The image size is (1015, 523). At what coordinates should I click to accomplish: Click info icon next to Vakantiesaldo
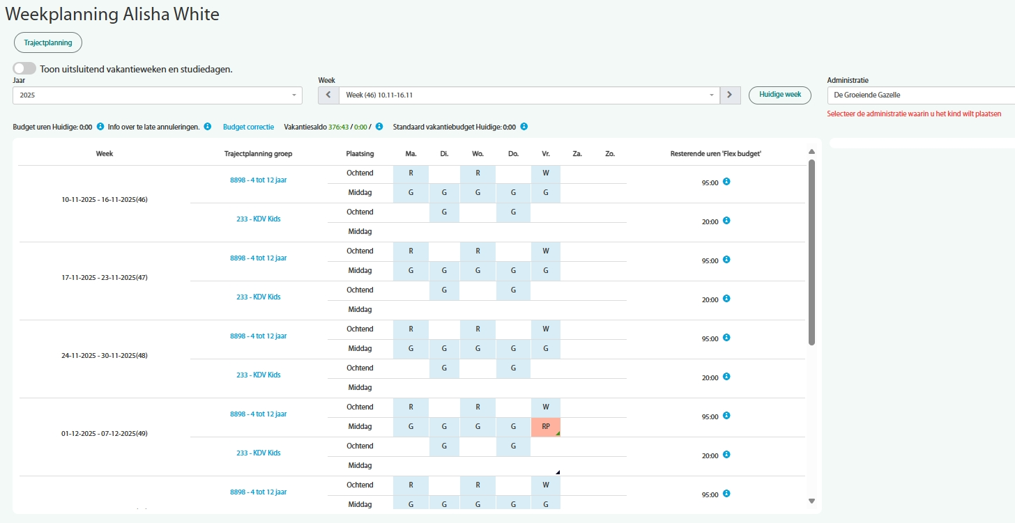coord(379,127)
